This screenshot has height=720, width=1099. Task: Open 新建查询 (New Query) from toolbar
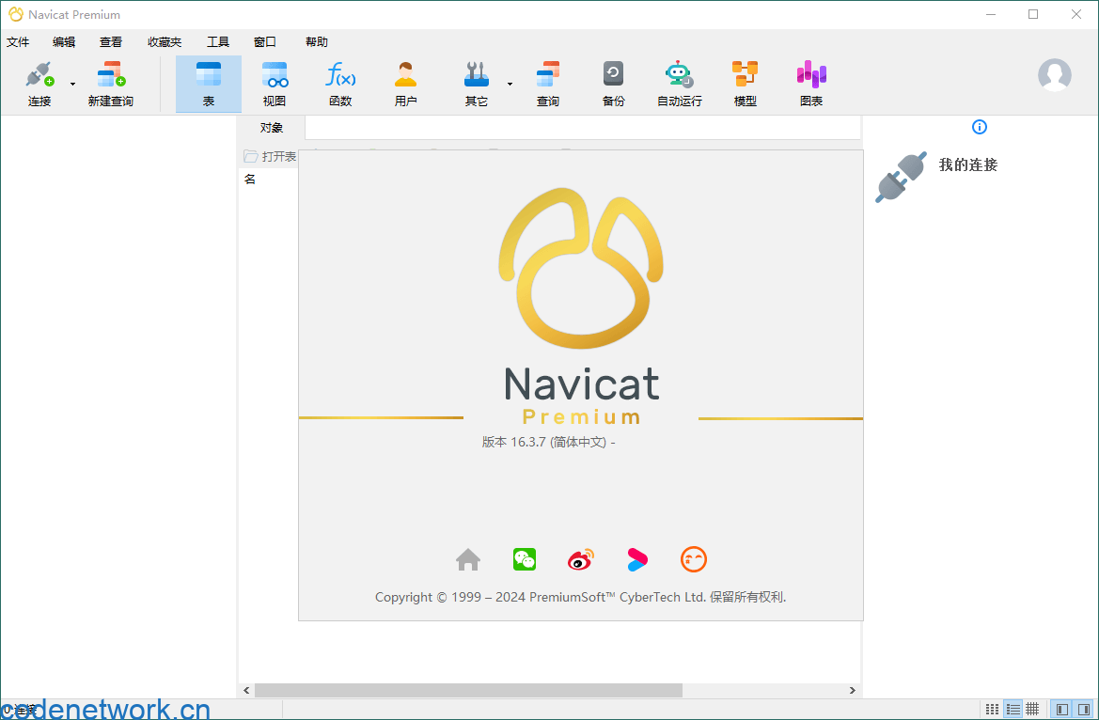click(x=111, y=83)
